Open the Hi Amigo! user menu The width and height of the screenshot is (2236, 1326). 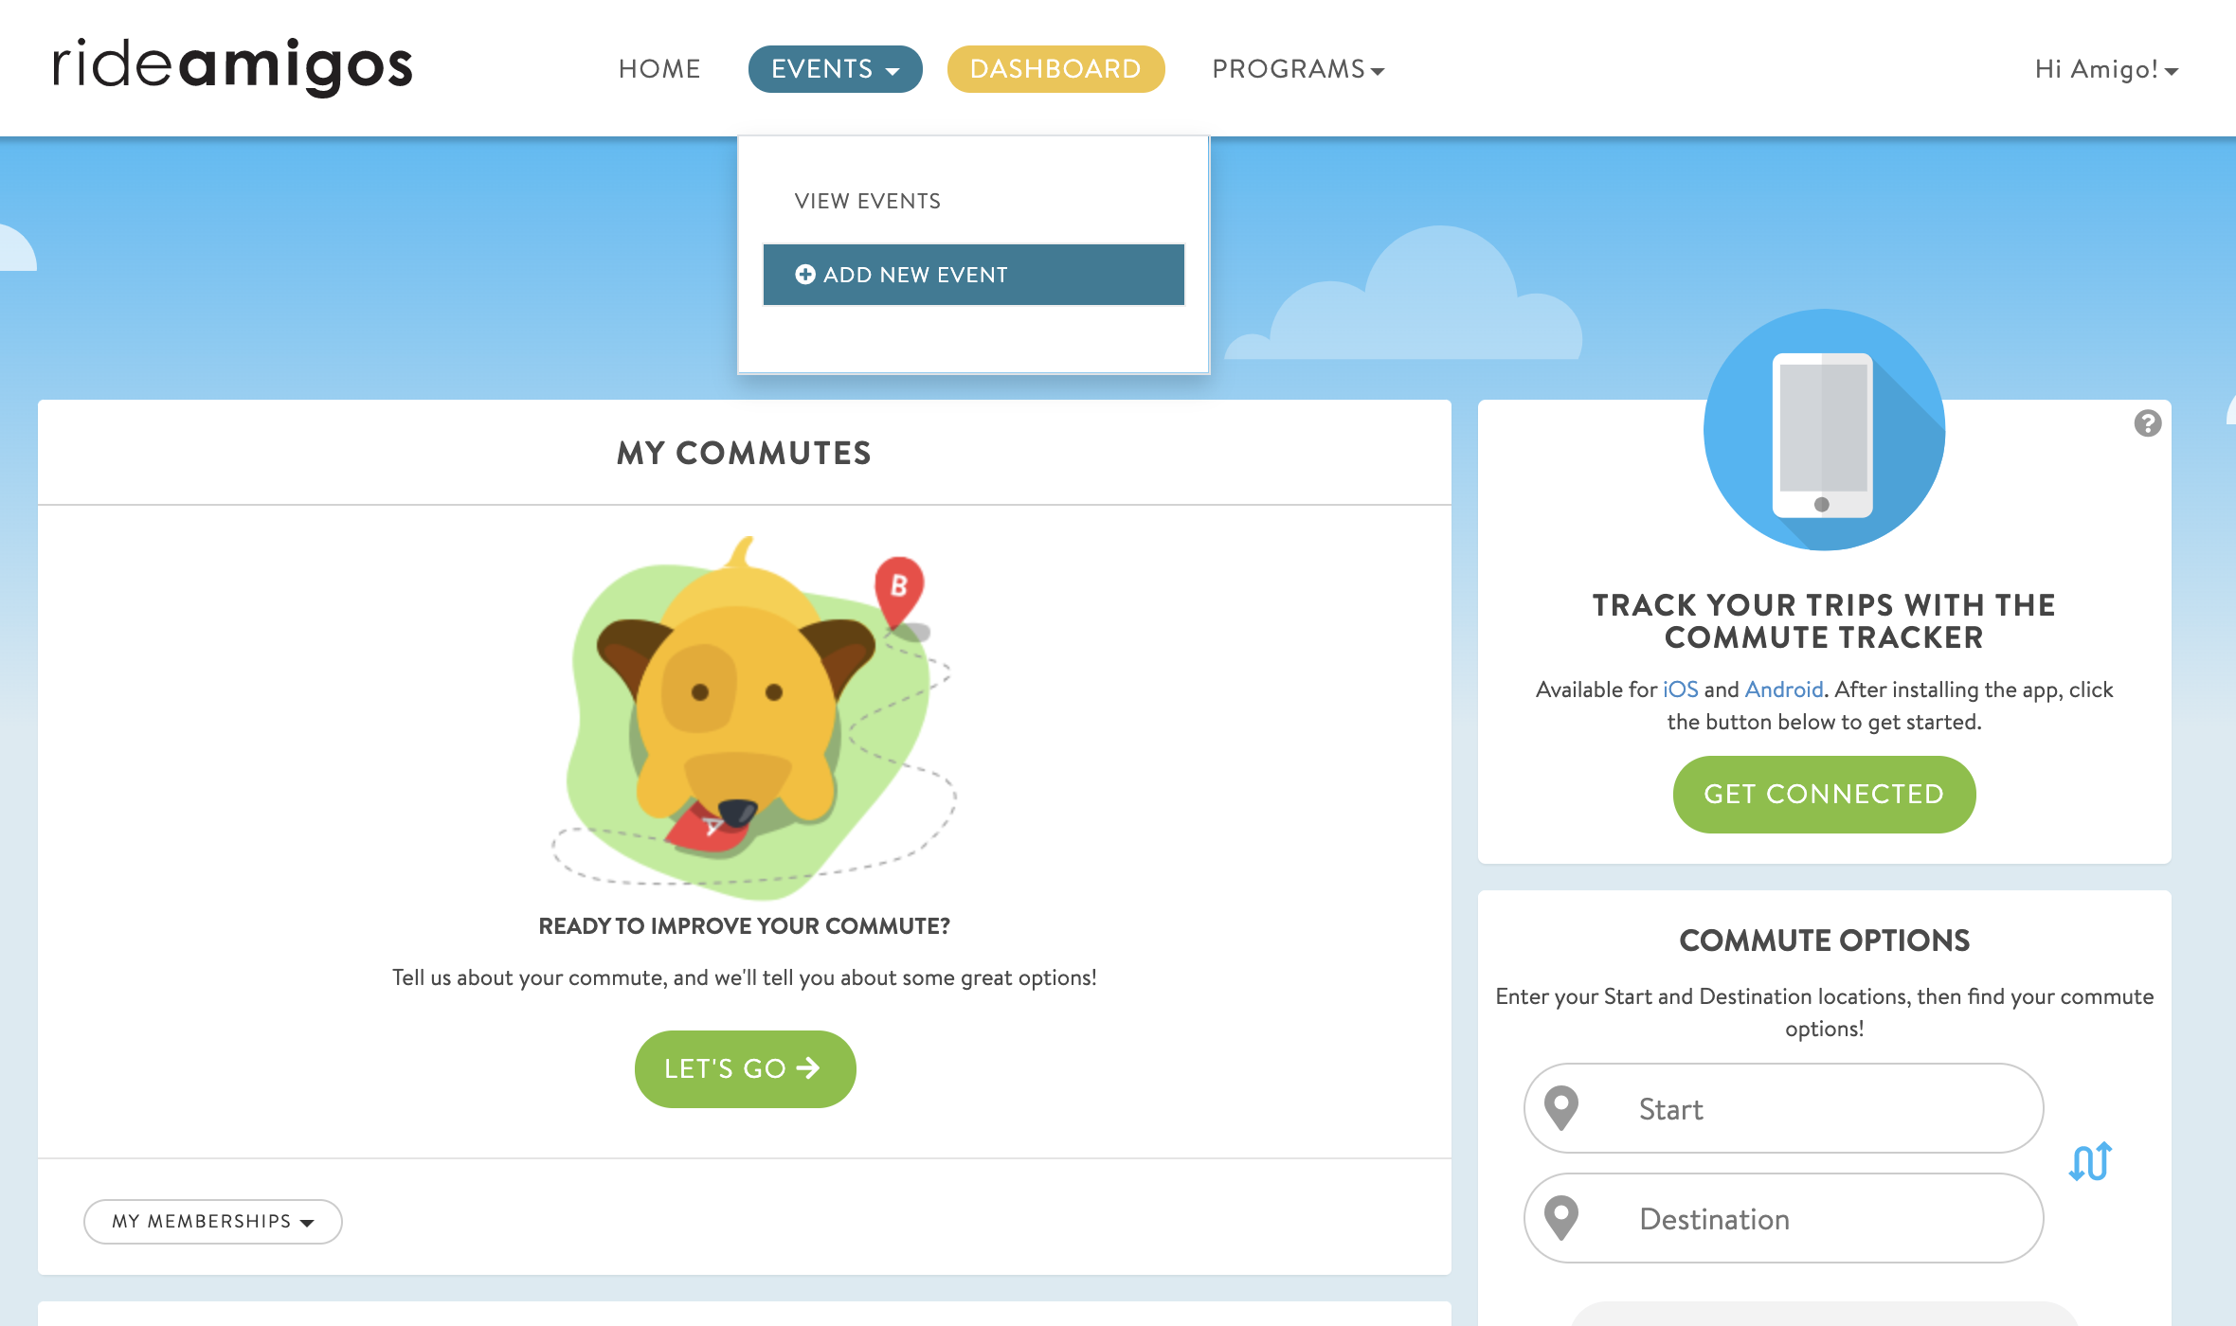[2106, 69]
